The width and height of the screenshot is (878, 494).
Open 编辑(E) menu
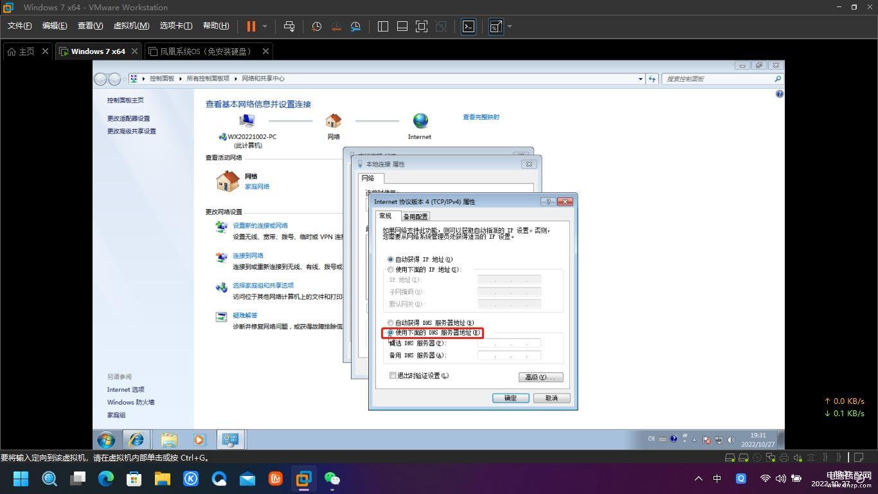[x=55, y=26]
